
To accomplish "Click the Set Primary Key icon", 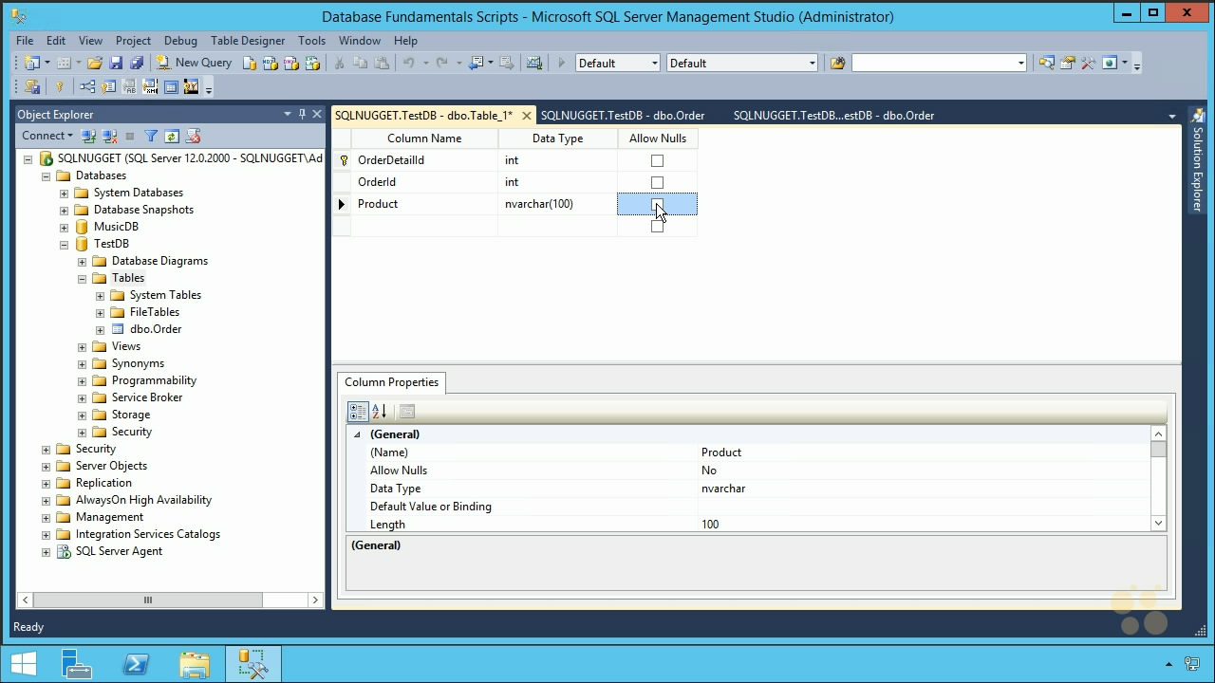I will [59, 87].
